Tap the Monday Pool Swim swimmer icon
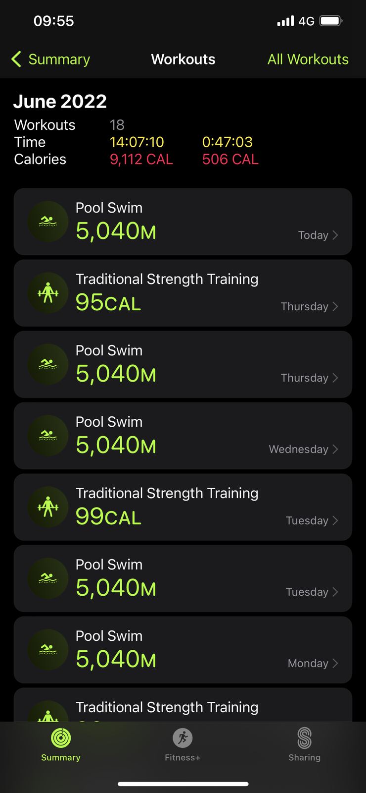The image size is (366, 793). [x=48, y=650]
